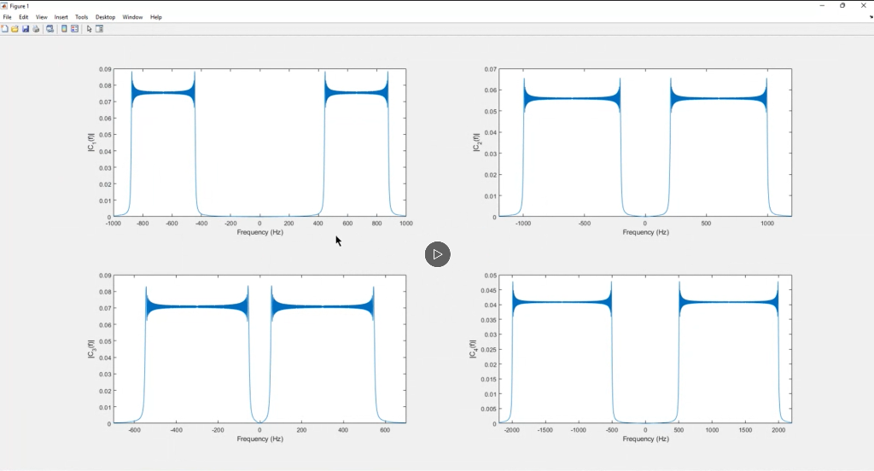Activate the Edit Plot arrow tool
The height and width of the screenshot is (471, 874).
(x=89, y=29)
